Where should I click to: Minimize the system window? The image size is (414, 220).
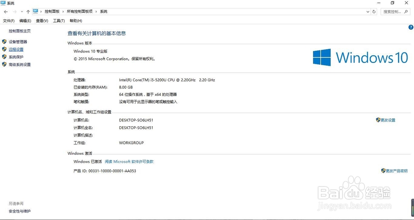click(x=379, y=3)
